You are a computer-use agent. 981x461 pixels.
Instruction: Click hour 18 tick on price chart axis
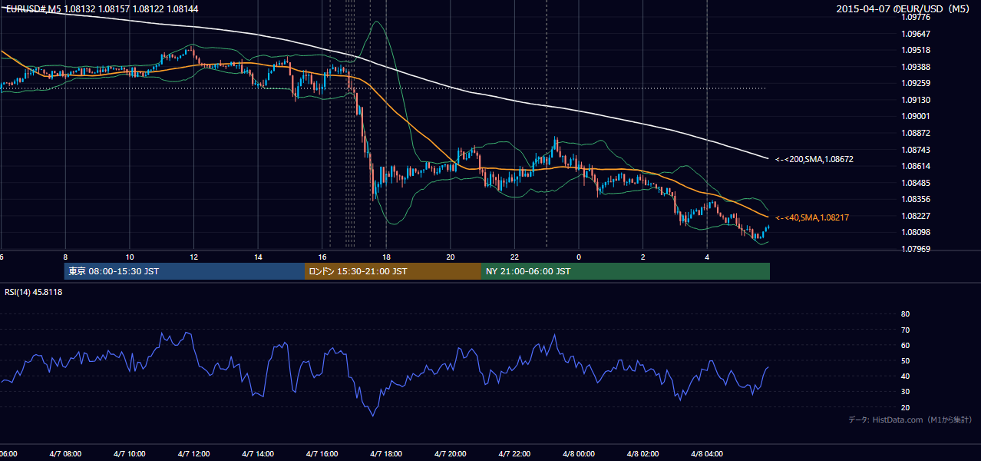coord(386,257)
